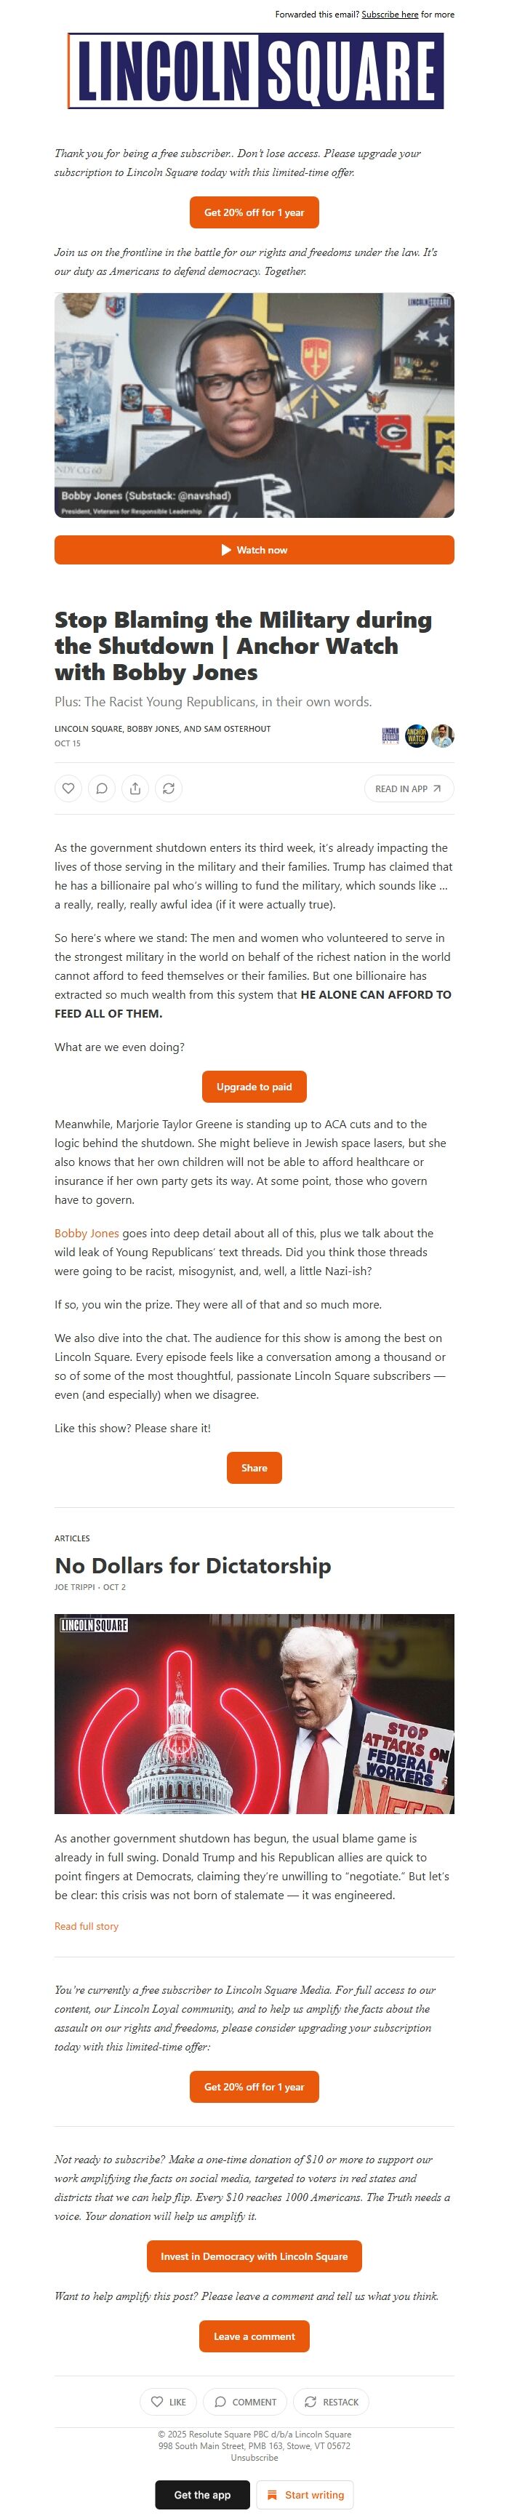Open the No Dollars for Dictatorship image
Screen dimensions: 509x2516
254,1713
